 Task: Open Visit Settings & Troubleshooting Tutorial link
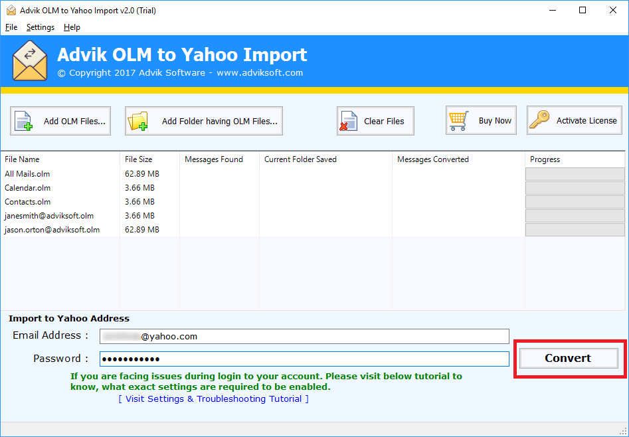coord(213,399)
